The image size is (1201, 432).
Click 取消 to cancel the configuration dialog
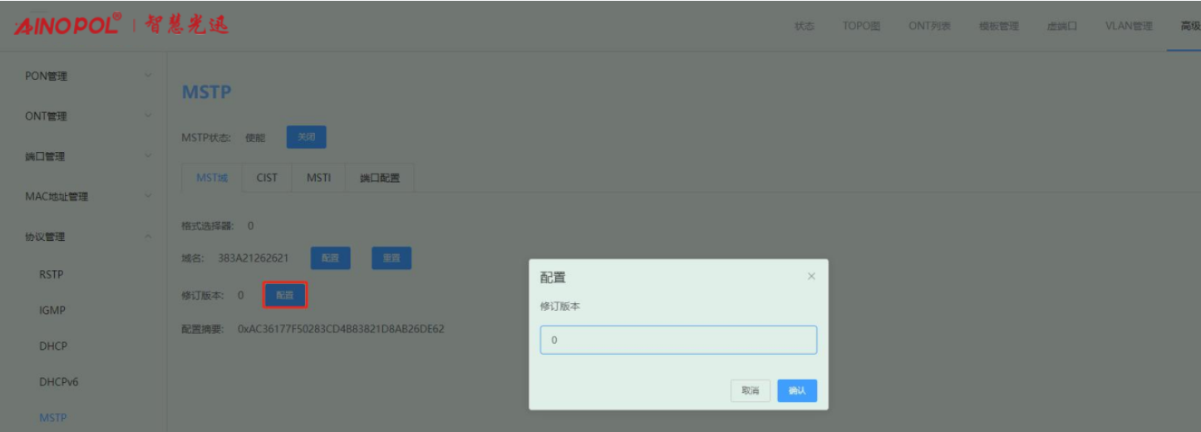(x=750, y=390)
